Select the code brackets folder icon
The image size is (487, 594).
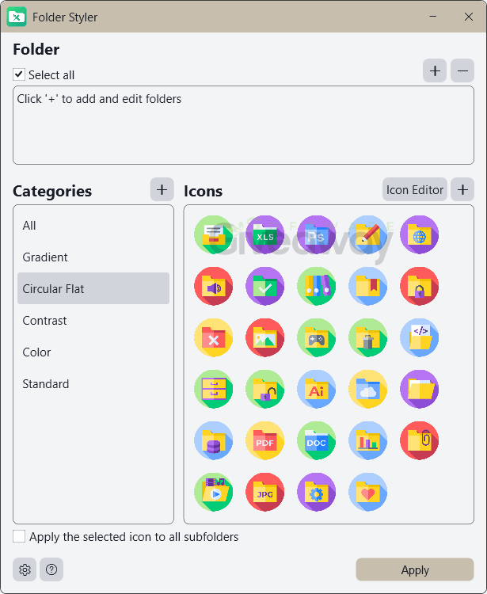pyautogui.click(x=419, y=337)
